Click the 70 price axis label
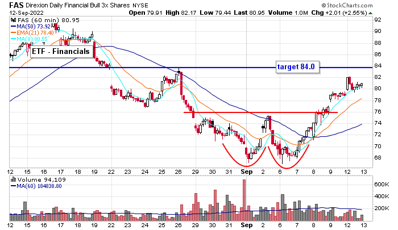The width and height of the screenshot is (398, 230). pyautogui.click(x=378, y=146)
